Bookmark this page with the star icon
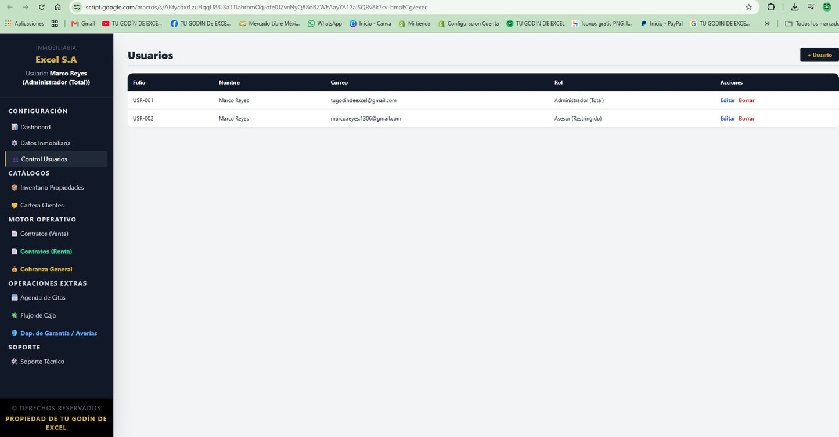Screen dimensions: 839x437 [748, 7]
